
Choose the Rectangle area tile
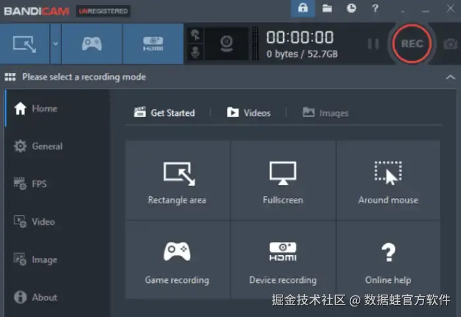point(177,180)
